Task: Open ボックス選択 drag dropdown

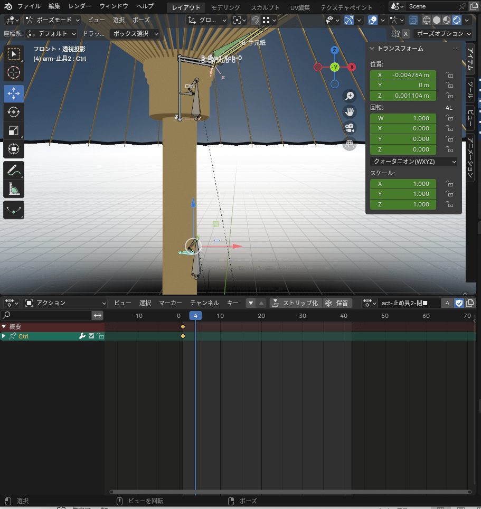Action: 135,34
